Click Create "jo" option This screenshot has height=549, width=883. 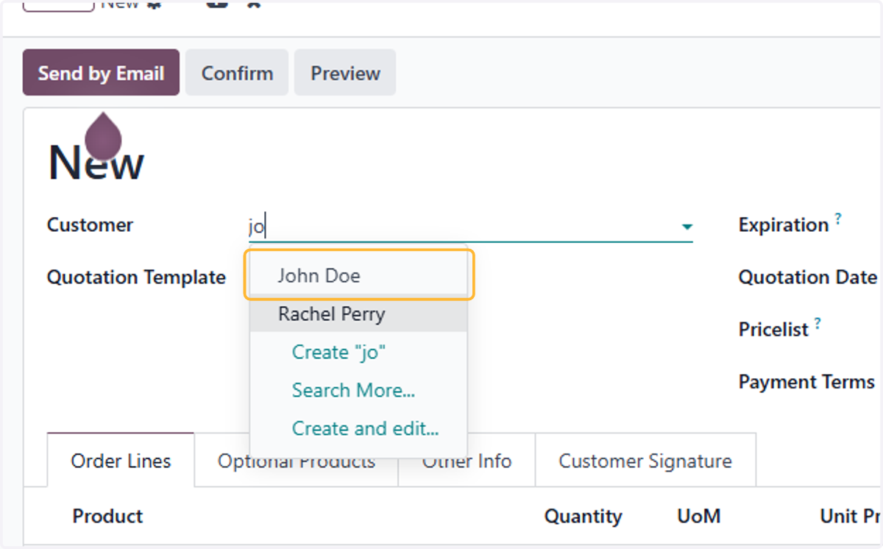[339, 352]
